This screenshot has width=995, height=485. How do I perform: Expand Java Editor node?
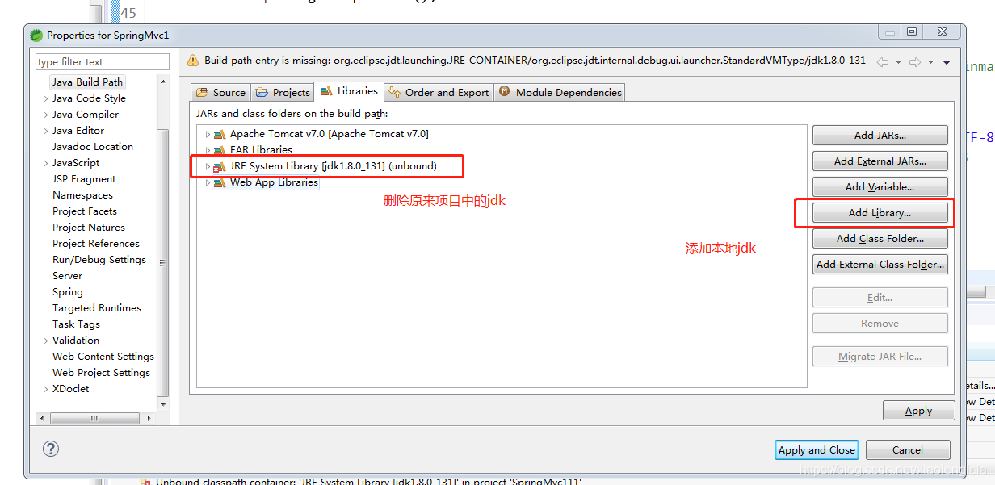point(45,131)
